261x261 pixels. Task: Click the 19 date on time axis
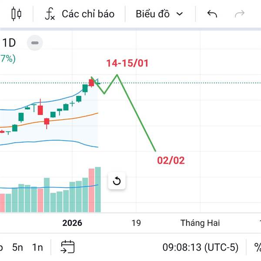tap(136, 223)
